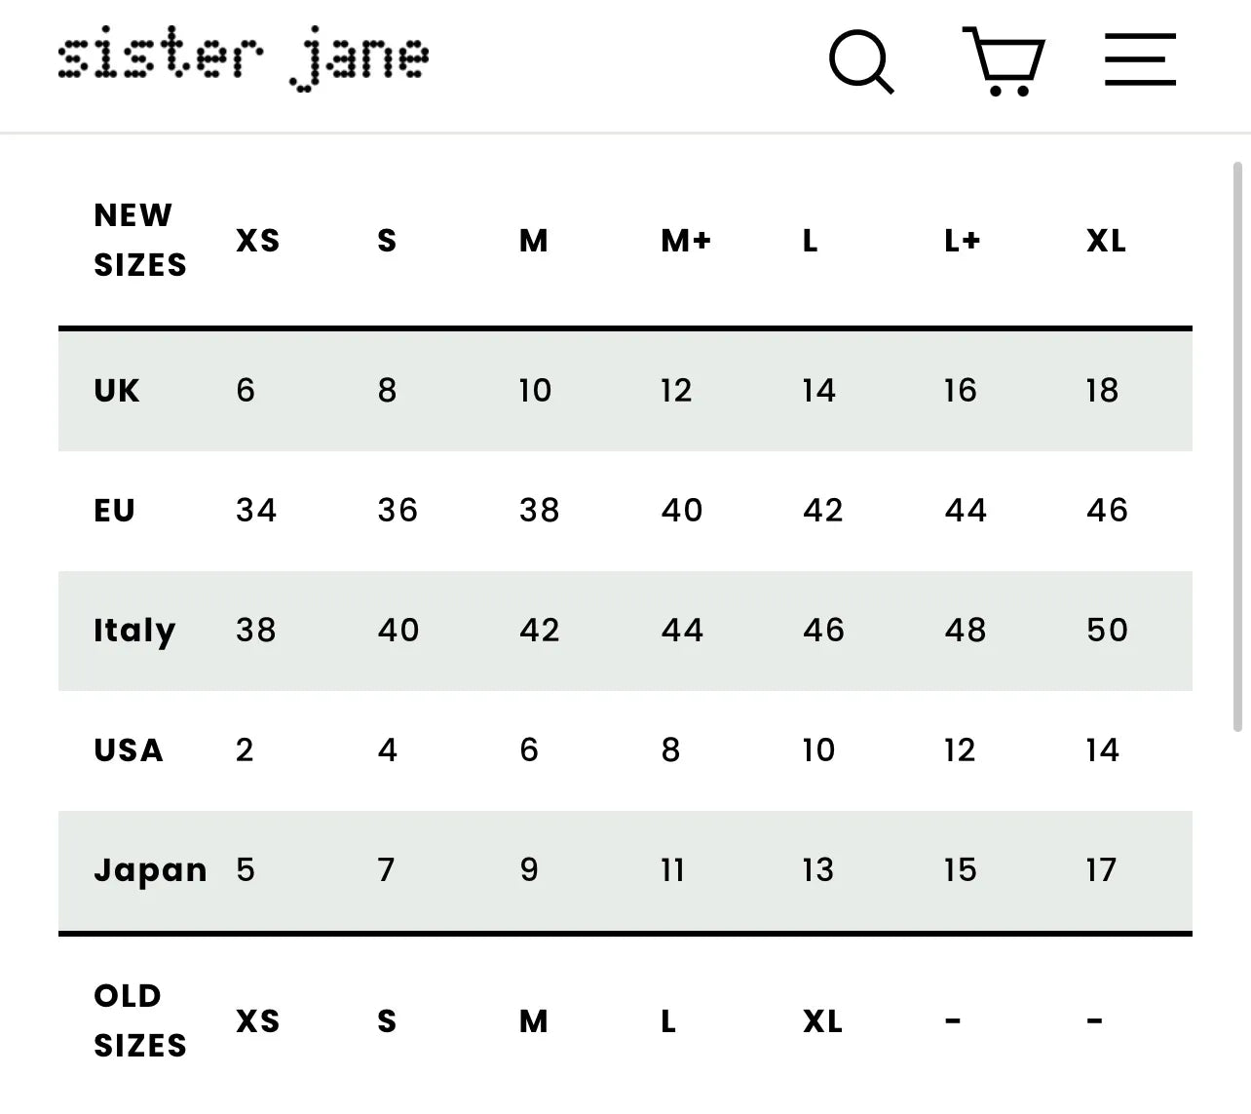The width and height of the screenshot is (1251, 1114).
Task: Select the USA row label
Action: tap(129, 750)
